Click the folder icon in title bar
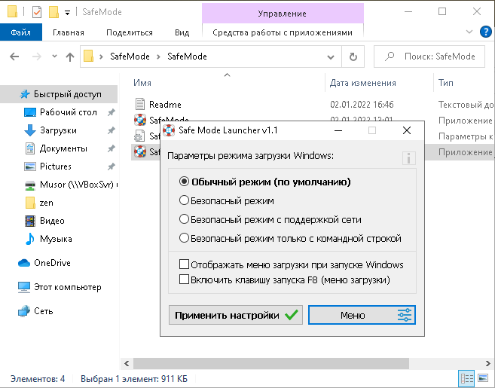This screenshot has height=388, width=495. pyautogui.click(x=12, y=12)
